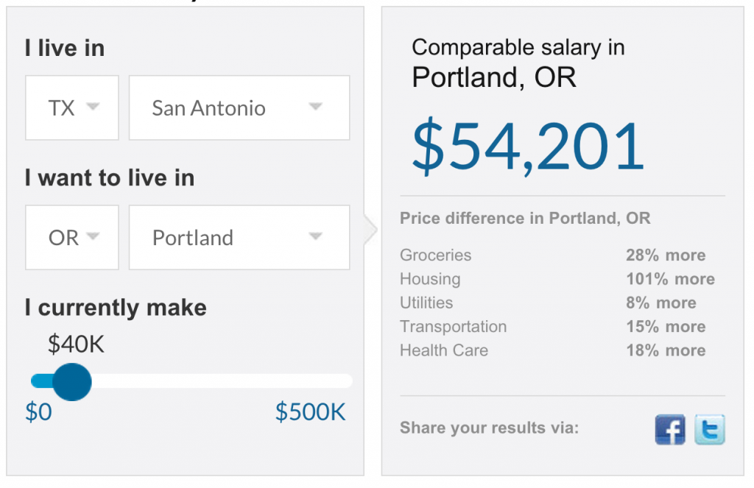754x488 pixels.
Task: Open the OR destination state dropdown
Action: click(72, 238)
